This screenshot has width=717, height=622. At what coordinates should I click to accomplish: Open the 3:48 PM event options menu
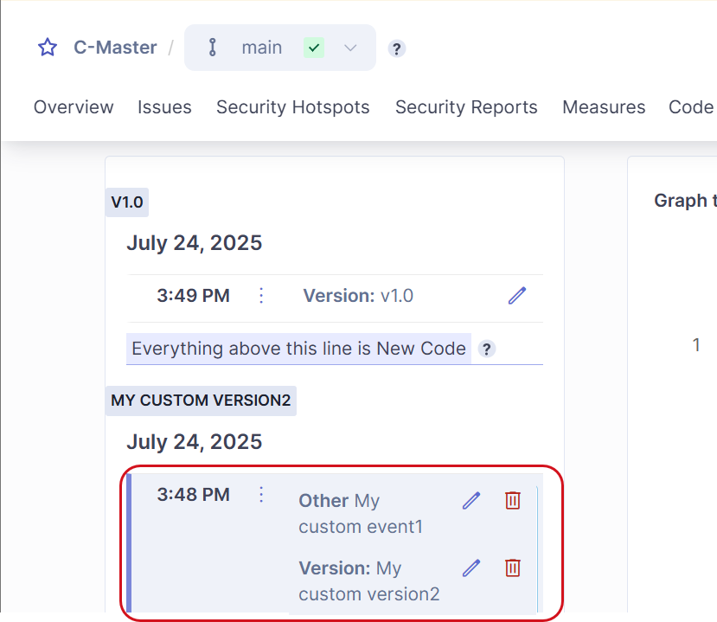(260, 494)
